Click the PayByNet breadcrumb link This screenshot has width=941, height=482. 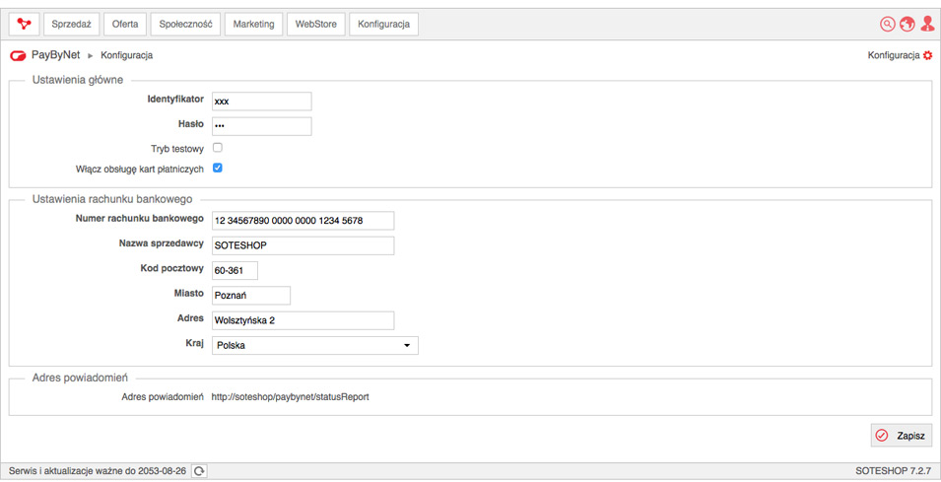click(x=56, y=55)
